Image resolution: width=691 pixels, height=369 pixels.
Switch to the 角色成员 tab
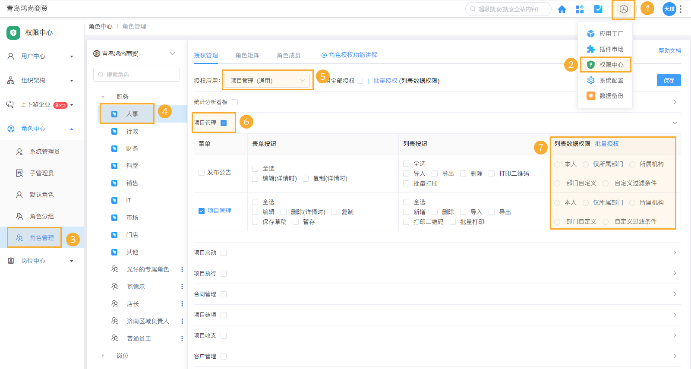[288, 55]
